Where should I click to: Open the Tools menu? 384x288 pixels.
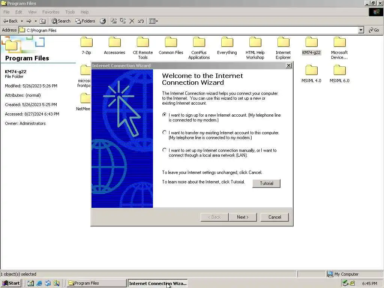[x=70, y=12]
